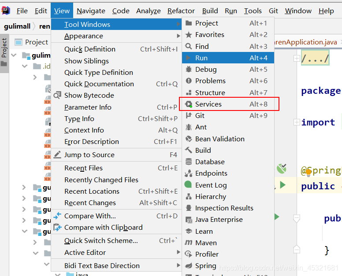Expand the Appearance submenu
The image size is (342, 276).
click(116, 36)
